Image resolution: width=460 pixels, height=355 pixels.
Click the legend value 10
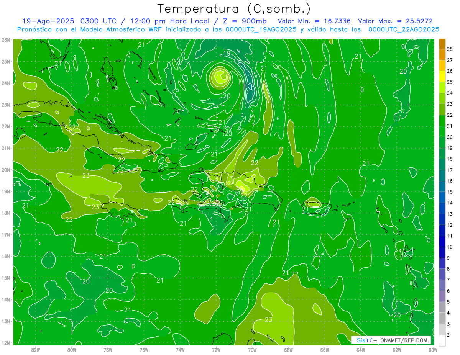(450, 247)
